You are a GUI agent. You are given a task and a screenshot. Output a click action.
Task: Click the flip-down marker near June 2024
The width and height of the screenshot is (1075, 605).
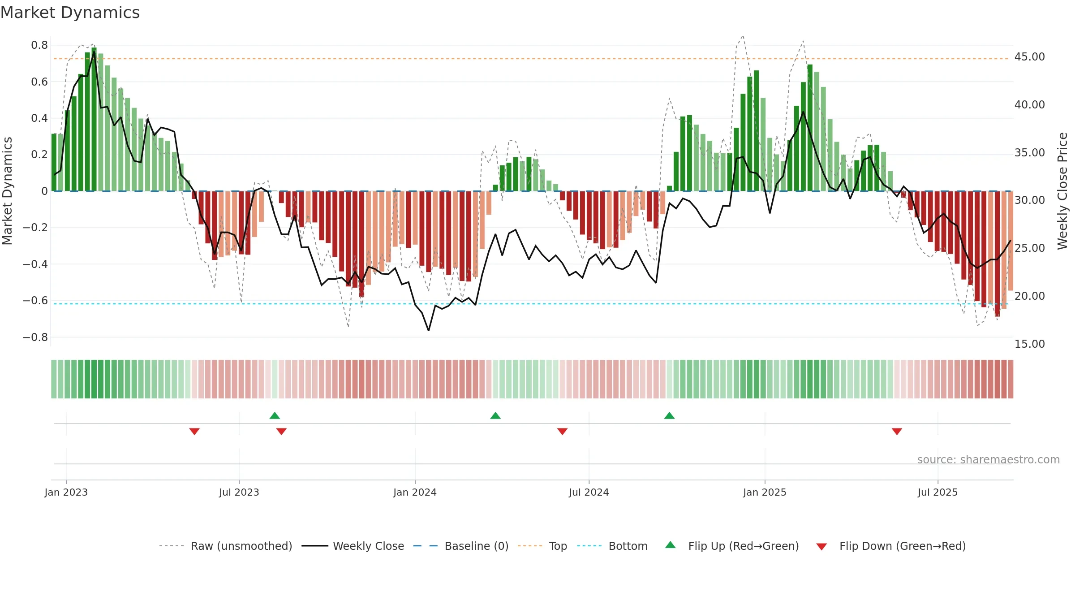pos(562,432)
